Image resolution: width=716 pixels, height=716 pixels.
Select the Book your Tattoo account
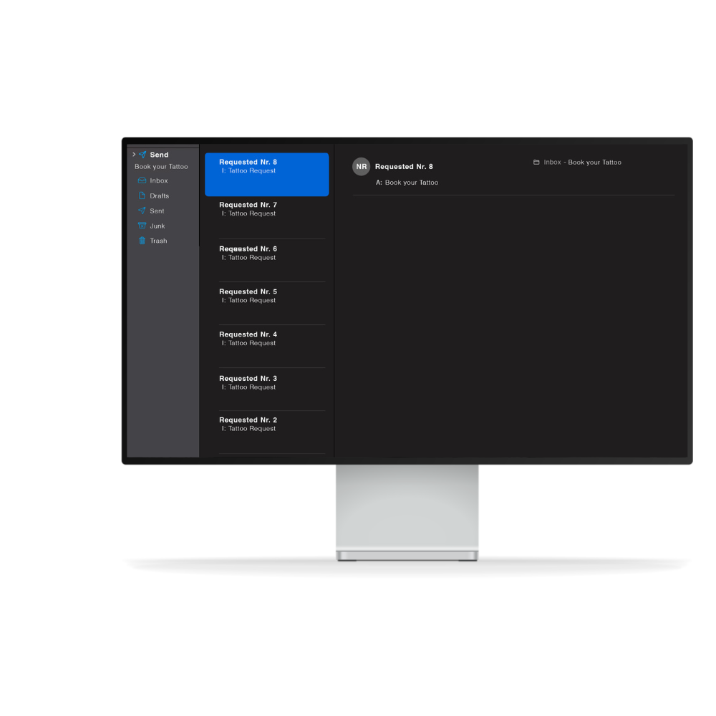[x=161, y=167]
